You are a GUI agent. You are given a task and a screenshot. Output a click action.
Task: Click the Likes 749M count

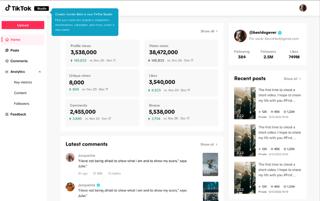[x=294, y=54]
